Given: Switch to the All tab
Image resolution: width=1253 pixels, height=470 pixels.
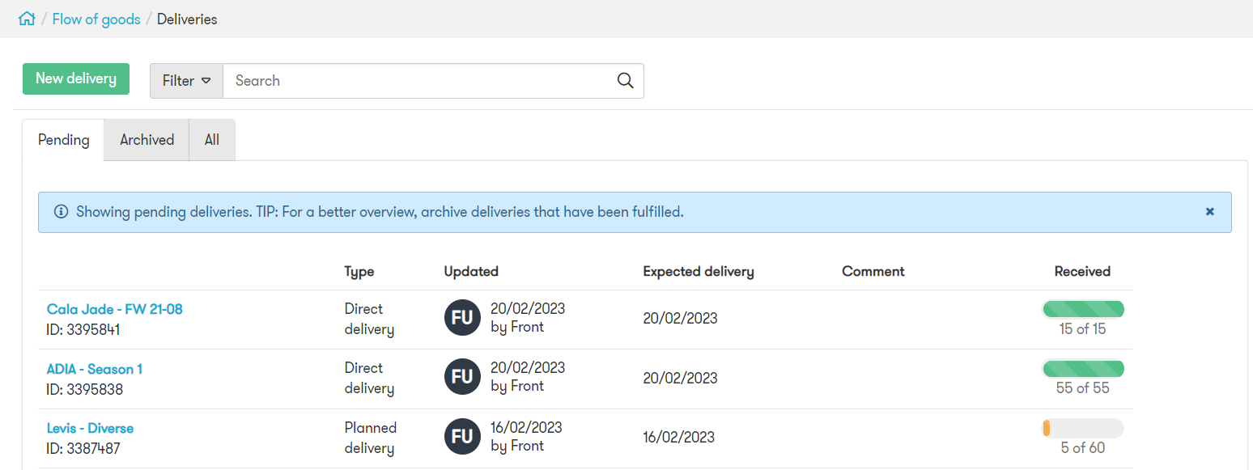Looking at the screenshot, I should tap(211, 139).
